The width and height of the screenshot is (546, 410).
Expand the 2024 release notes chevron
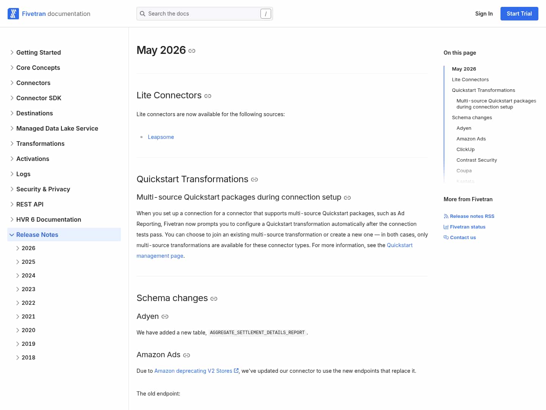[17, 276]
